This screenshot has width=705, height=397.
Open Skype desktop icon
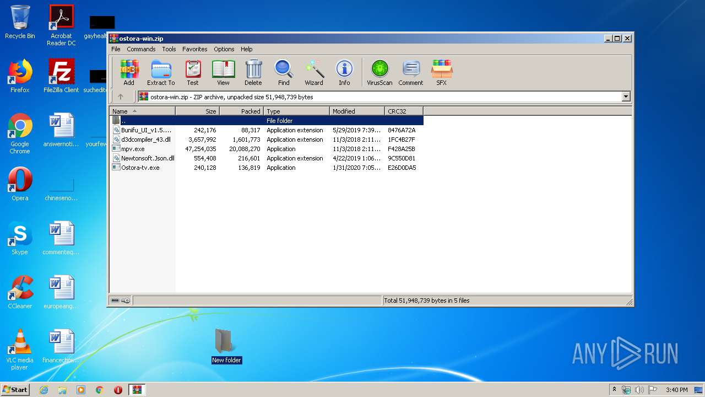(x=20, y=238)
